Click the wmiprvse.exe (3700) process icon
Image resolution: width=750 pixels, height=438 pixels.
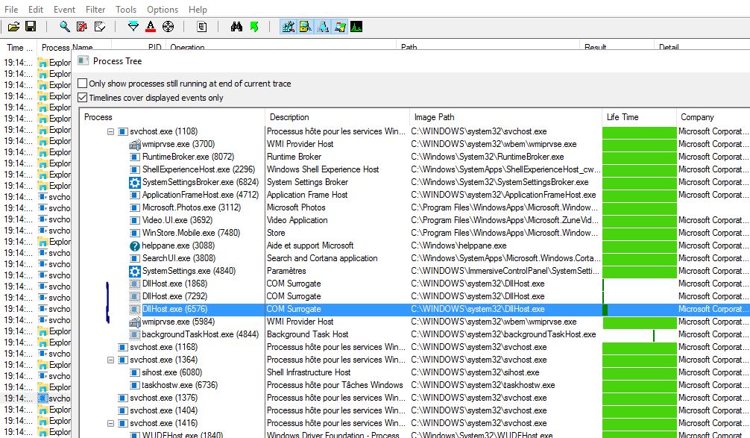[135, 145]
